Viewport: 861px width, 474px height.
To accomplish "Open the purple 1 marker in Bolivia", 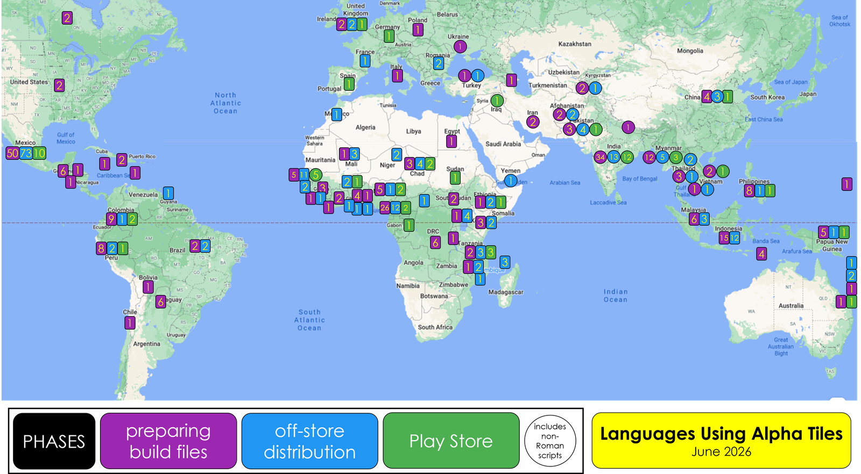I will pos(148,287).
